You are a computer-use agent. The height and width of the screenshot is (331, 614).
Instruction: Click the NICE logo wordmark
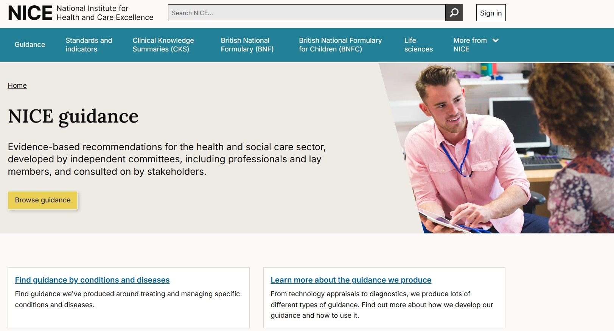[x=30, y=13]
